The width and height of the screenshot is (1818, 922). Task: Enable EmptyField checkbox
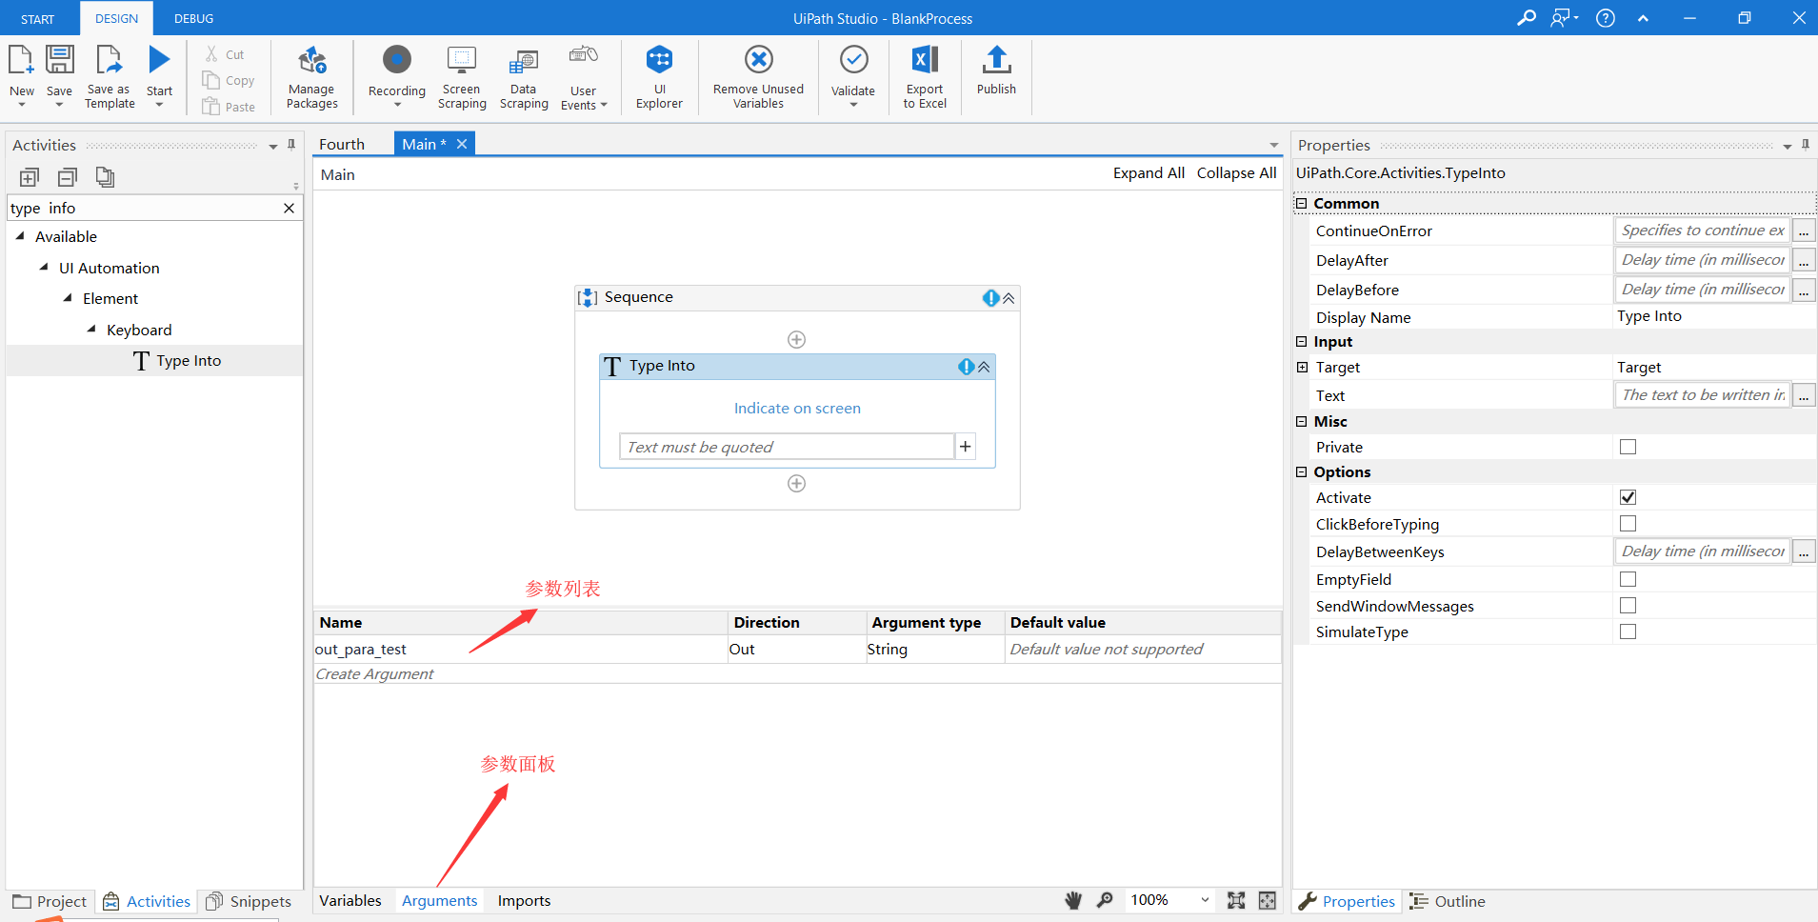tap(1628, 579)
